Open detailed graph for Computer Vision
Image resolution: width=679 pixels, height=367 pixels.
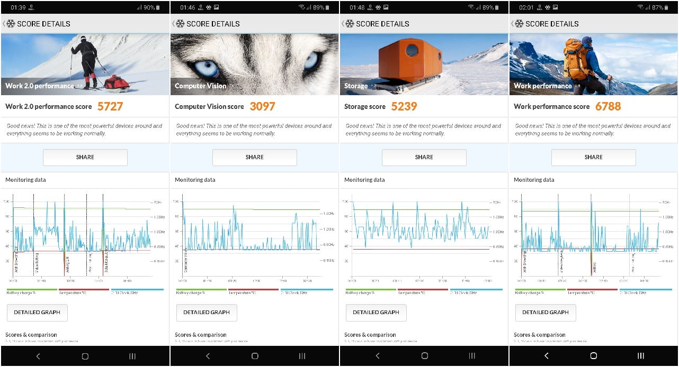(207, 312)
